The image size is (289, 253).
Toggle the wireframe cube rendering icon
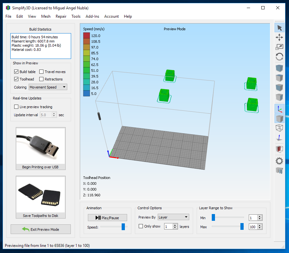pos(279,128)
